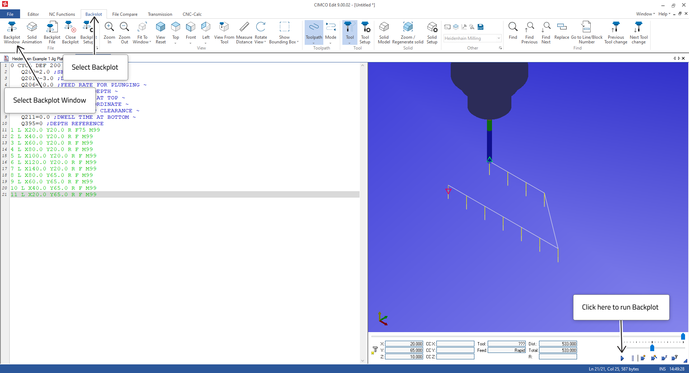The height and width of the screenshot is (373, 689).
Task: Open the Heidenhain Milling machine type dropdown
Action: (498, 38)
